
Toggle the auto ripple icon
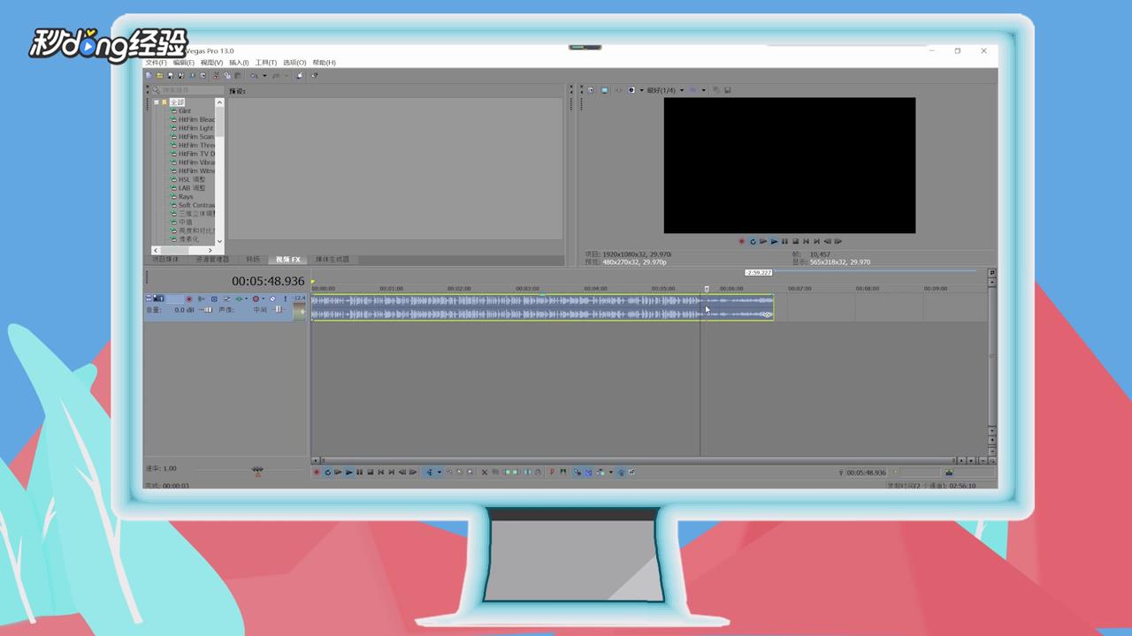tap(600, 472)
